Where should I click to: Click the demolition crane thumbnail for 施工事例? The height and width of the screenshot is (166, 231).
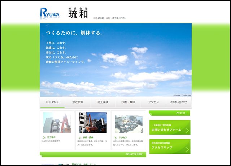point(57,123)
